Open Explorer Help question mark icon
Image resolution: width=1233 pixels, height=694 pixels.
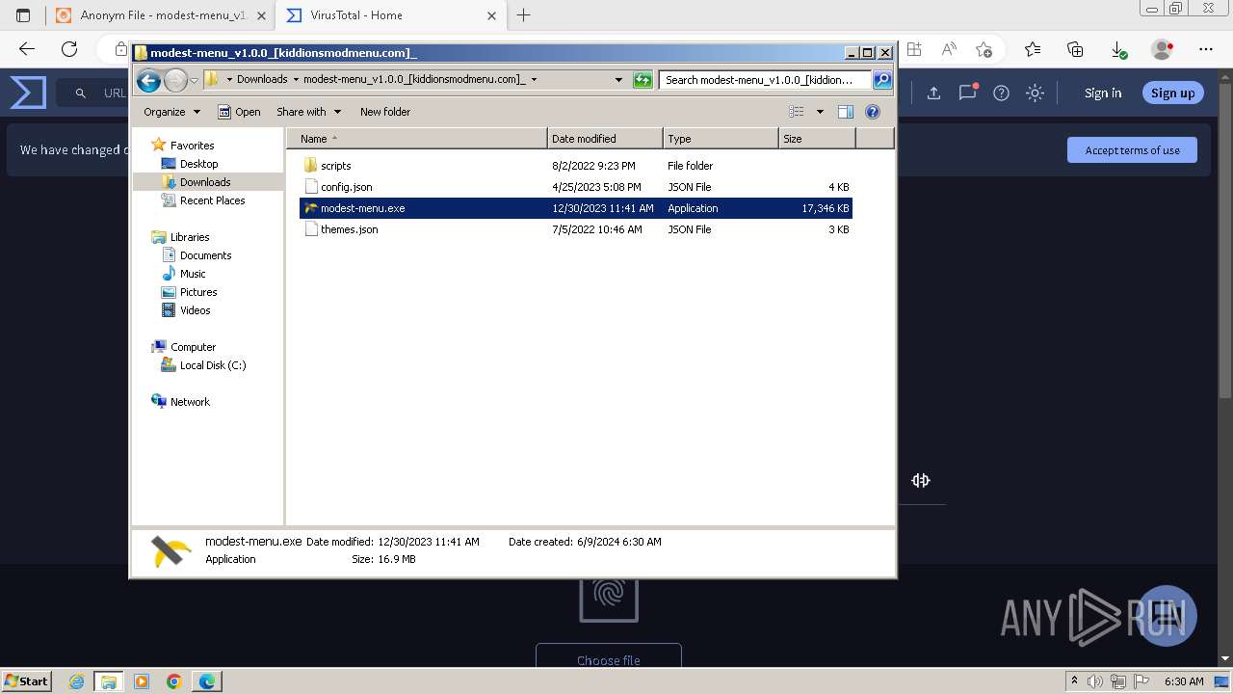(x=873, y=112)
